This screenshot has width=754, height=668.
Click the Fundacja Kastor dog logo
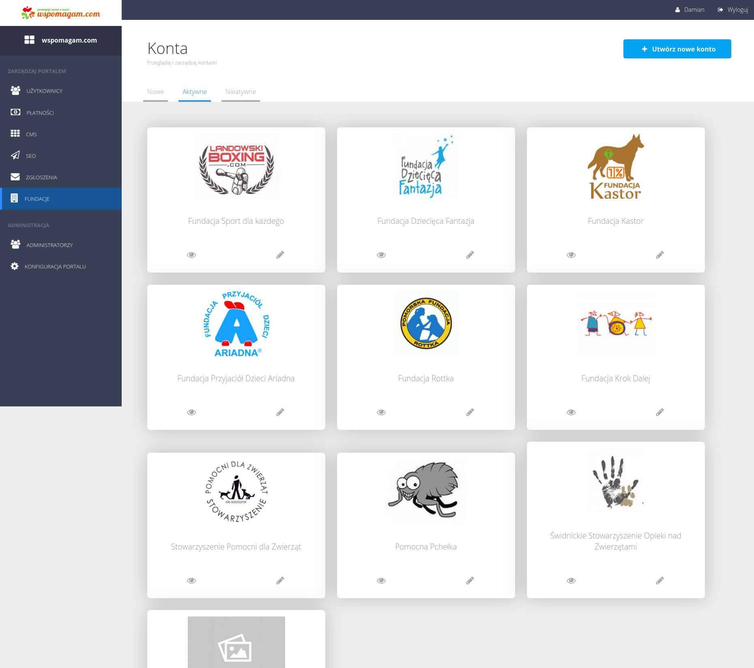[615, 167]
